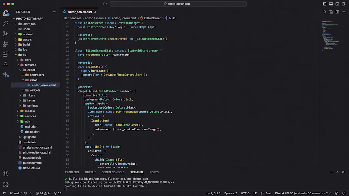The height and width of the screenshot is (196, 349).
Task: Open the Extensions view
Action: [x=6, y=54]
